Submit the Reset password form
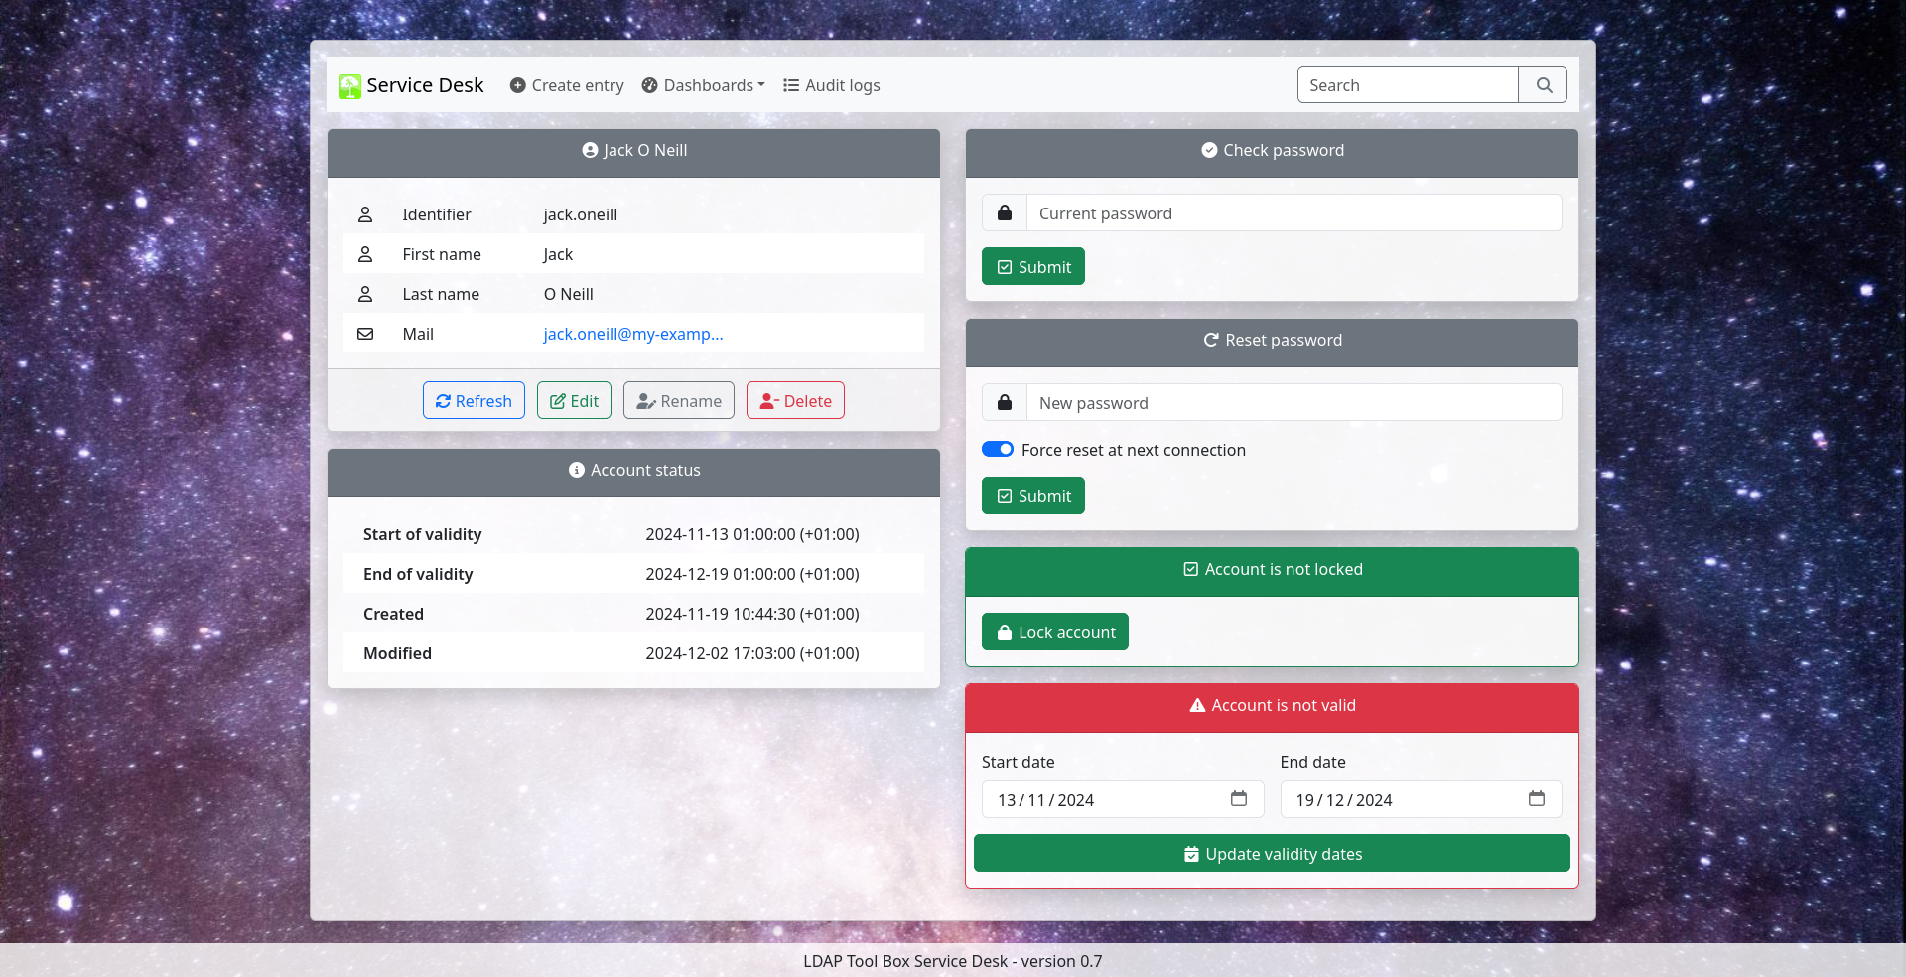The image size is (1906, 977). coord(1033,496)
